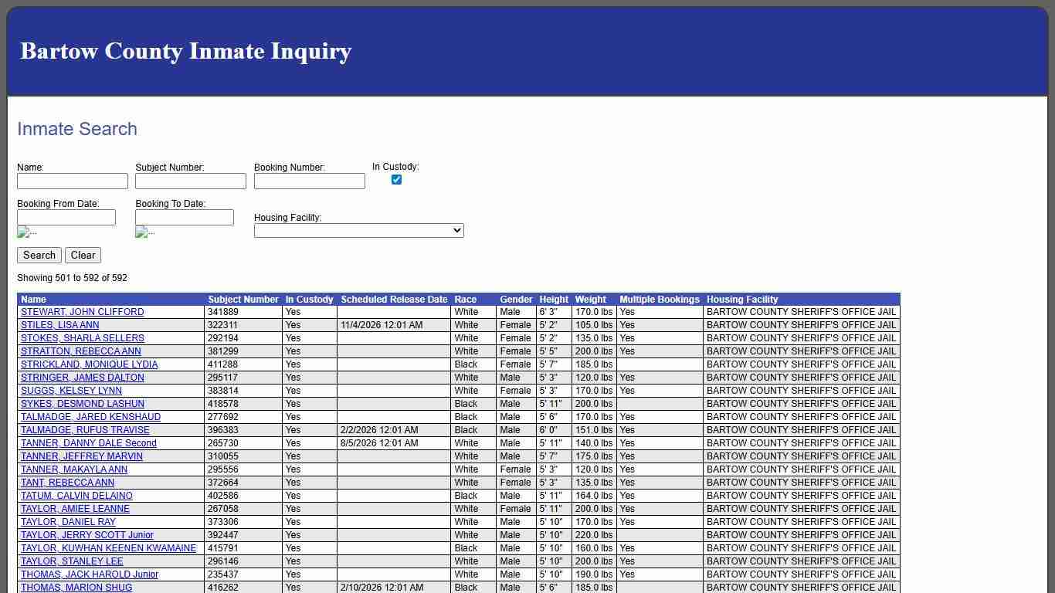Open record for TAYLOR, DANIEL RAY
Viewport: 1055px width, 593px height.
(66, 522)
